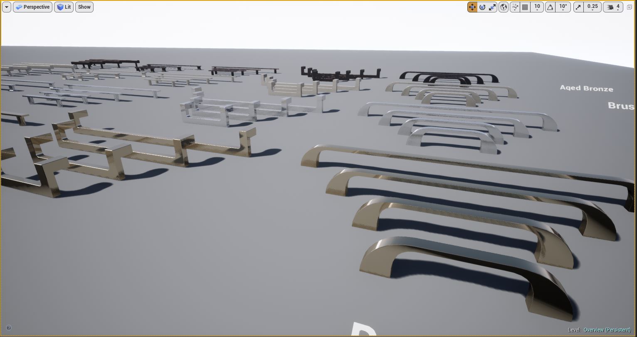Toggle scale snapping with the arrow icon
Screen dimensions: 637x337
(x=578, y=7)
